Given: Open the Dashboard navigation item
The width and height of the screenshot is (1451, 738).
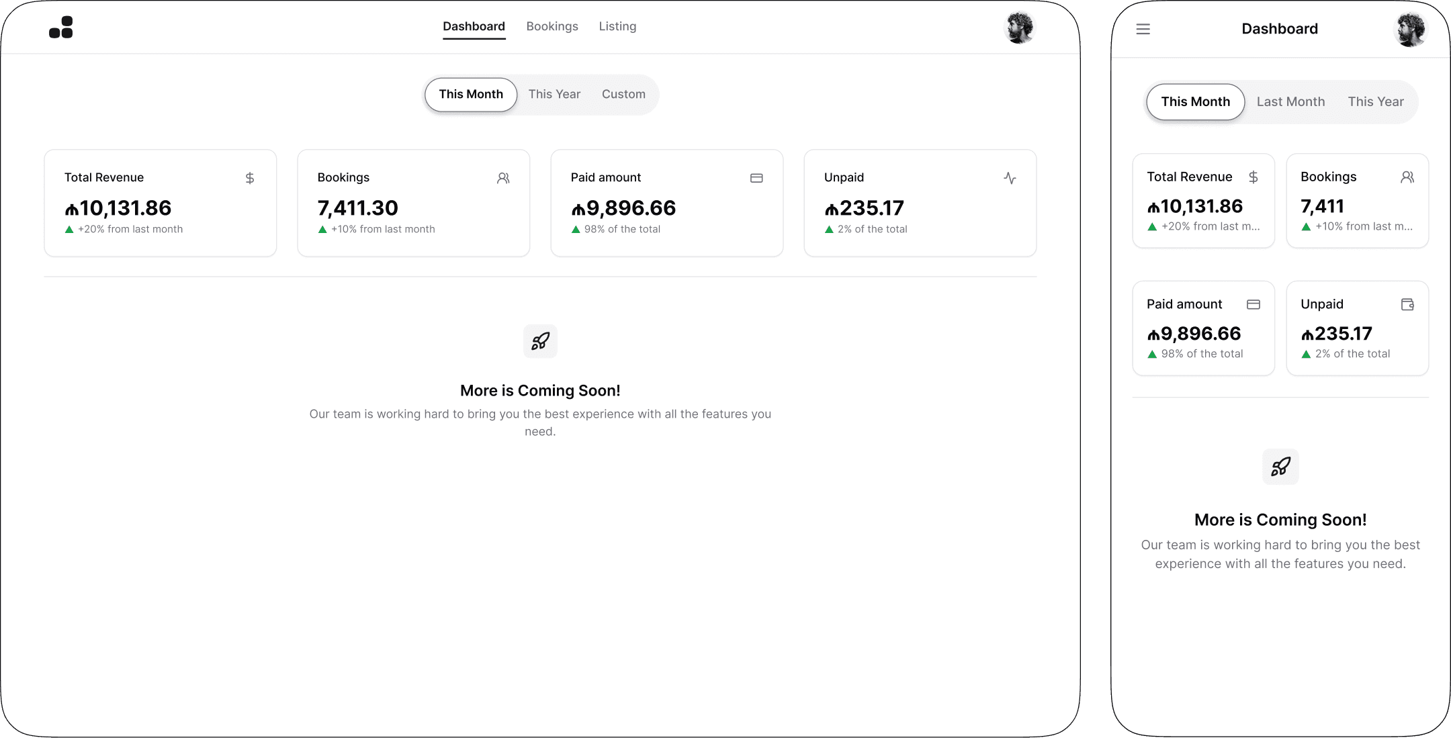Looking at the screenshot, I should (x=474, y=26).
